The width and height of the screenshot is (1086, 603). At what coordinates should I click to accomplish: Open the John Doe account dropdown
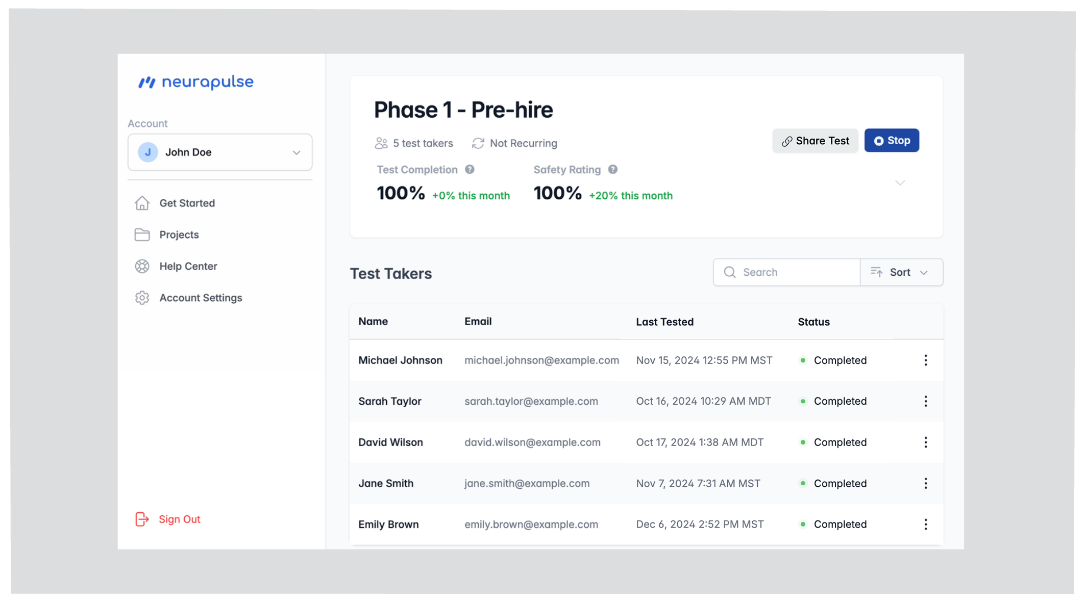pyautogui.click(x=220, y=152)
